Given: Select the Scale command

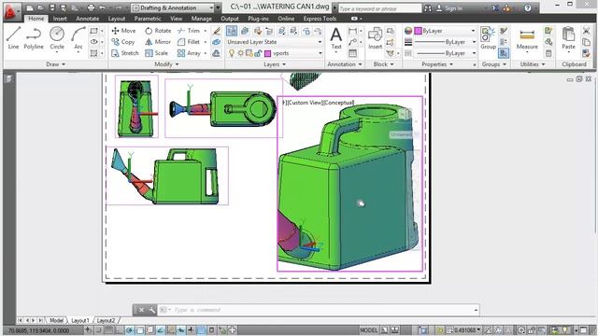Looking at the screenshot, I should (x=156, y=53).
